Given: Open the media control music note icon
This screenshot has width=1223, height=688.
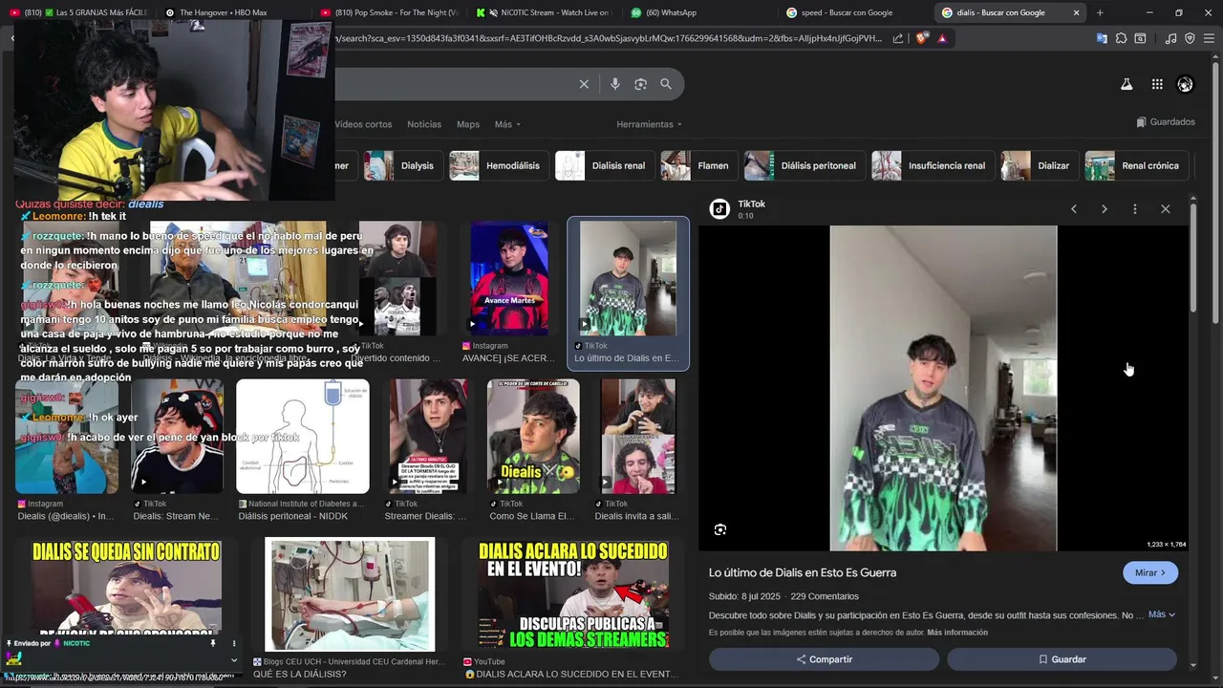Looking at the screenshot, I should point(1170,38).
